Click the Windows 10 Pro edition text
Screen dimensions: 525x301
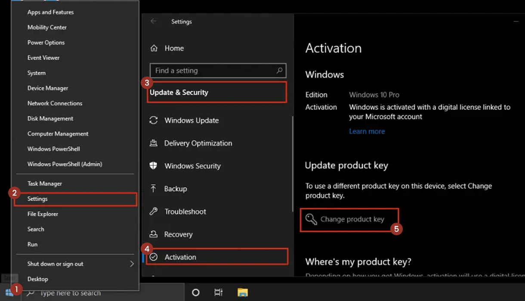point(374,95)
